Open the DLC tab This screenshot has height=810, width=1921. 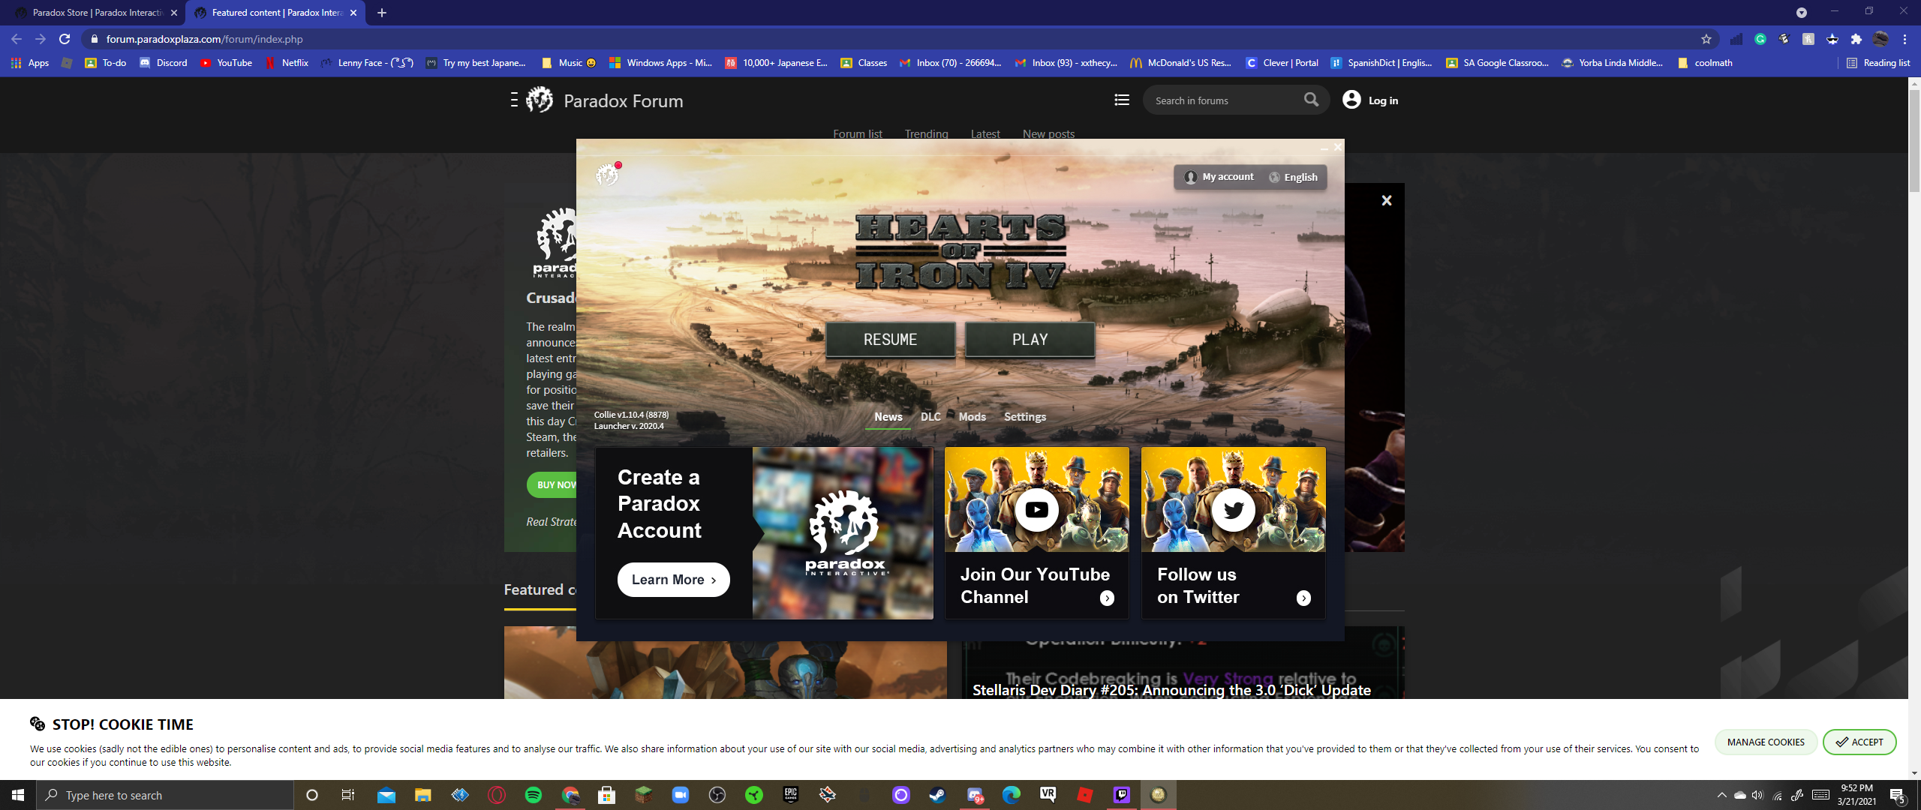coord(930,417)
